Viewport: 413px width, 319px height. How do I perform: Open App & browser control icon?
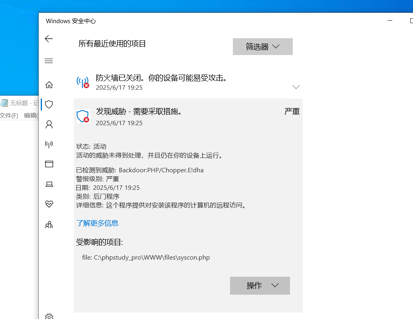[x=49, y=164]
